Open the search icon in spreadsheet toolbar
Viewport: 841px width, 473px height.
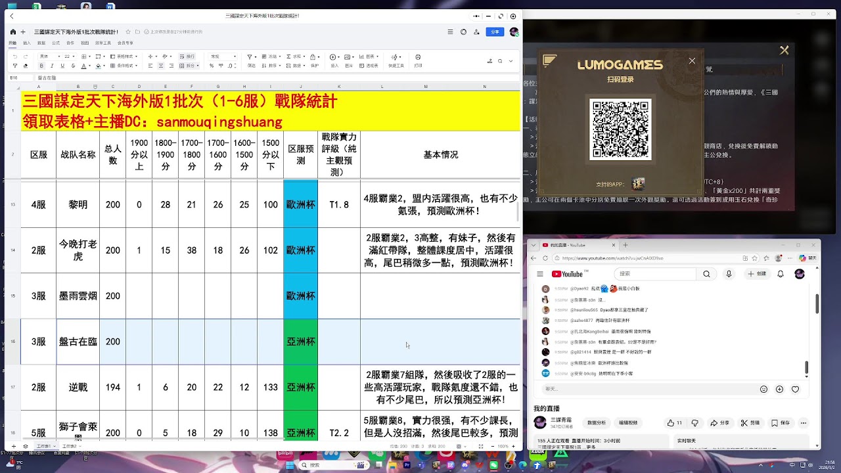coord(500,61)
